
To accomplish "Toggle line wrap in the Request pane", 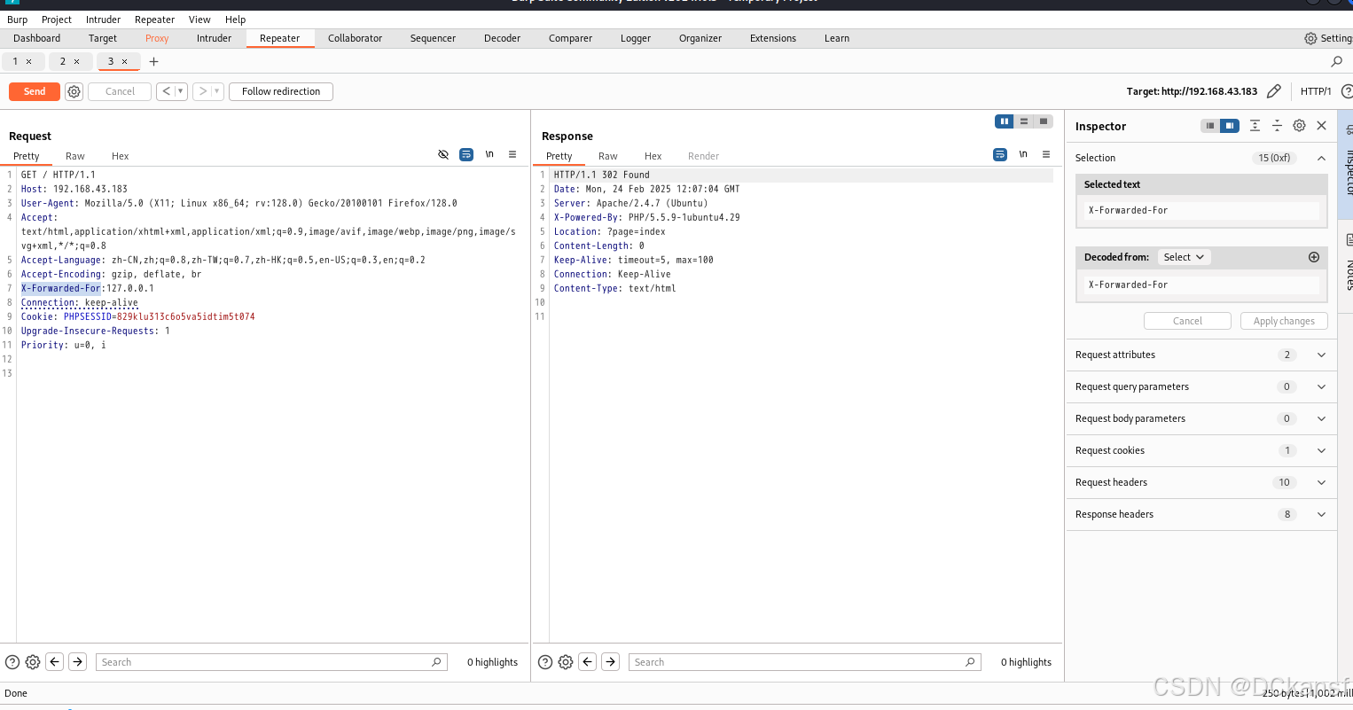I will pyautogui.click(x=466, y=154).
